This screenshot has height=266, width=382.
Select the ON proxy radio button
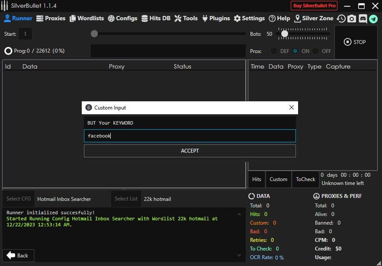tap(295, 51)
